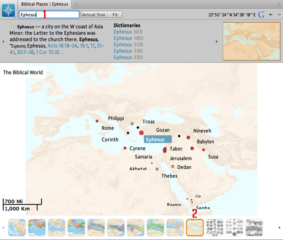Viewport: 283px width, 240px height.
Task: Add a new tab with plus icon
Action: pyautogui.click(x=76, y=4)
